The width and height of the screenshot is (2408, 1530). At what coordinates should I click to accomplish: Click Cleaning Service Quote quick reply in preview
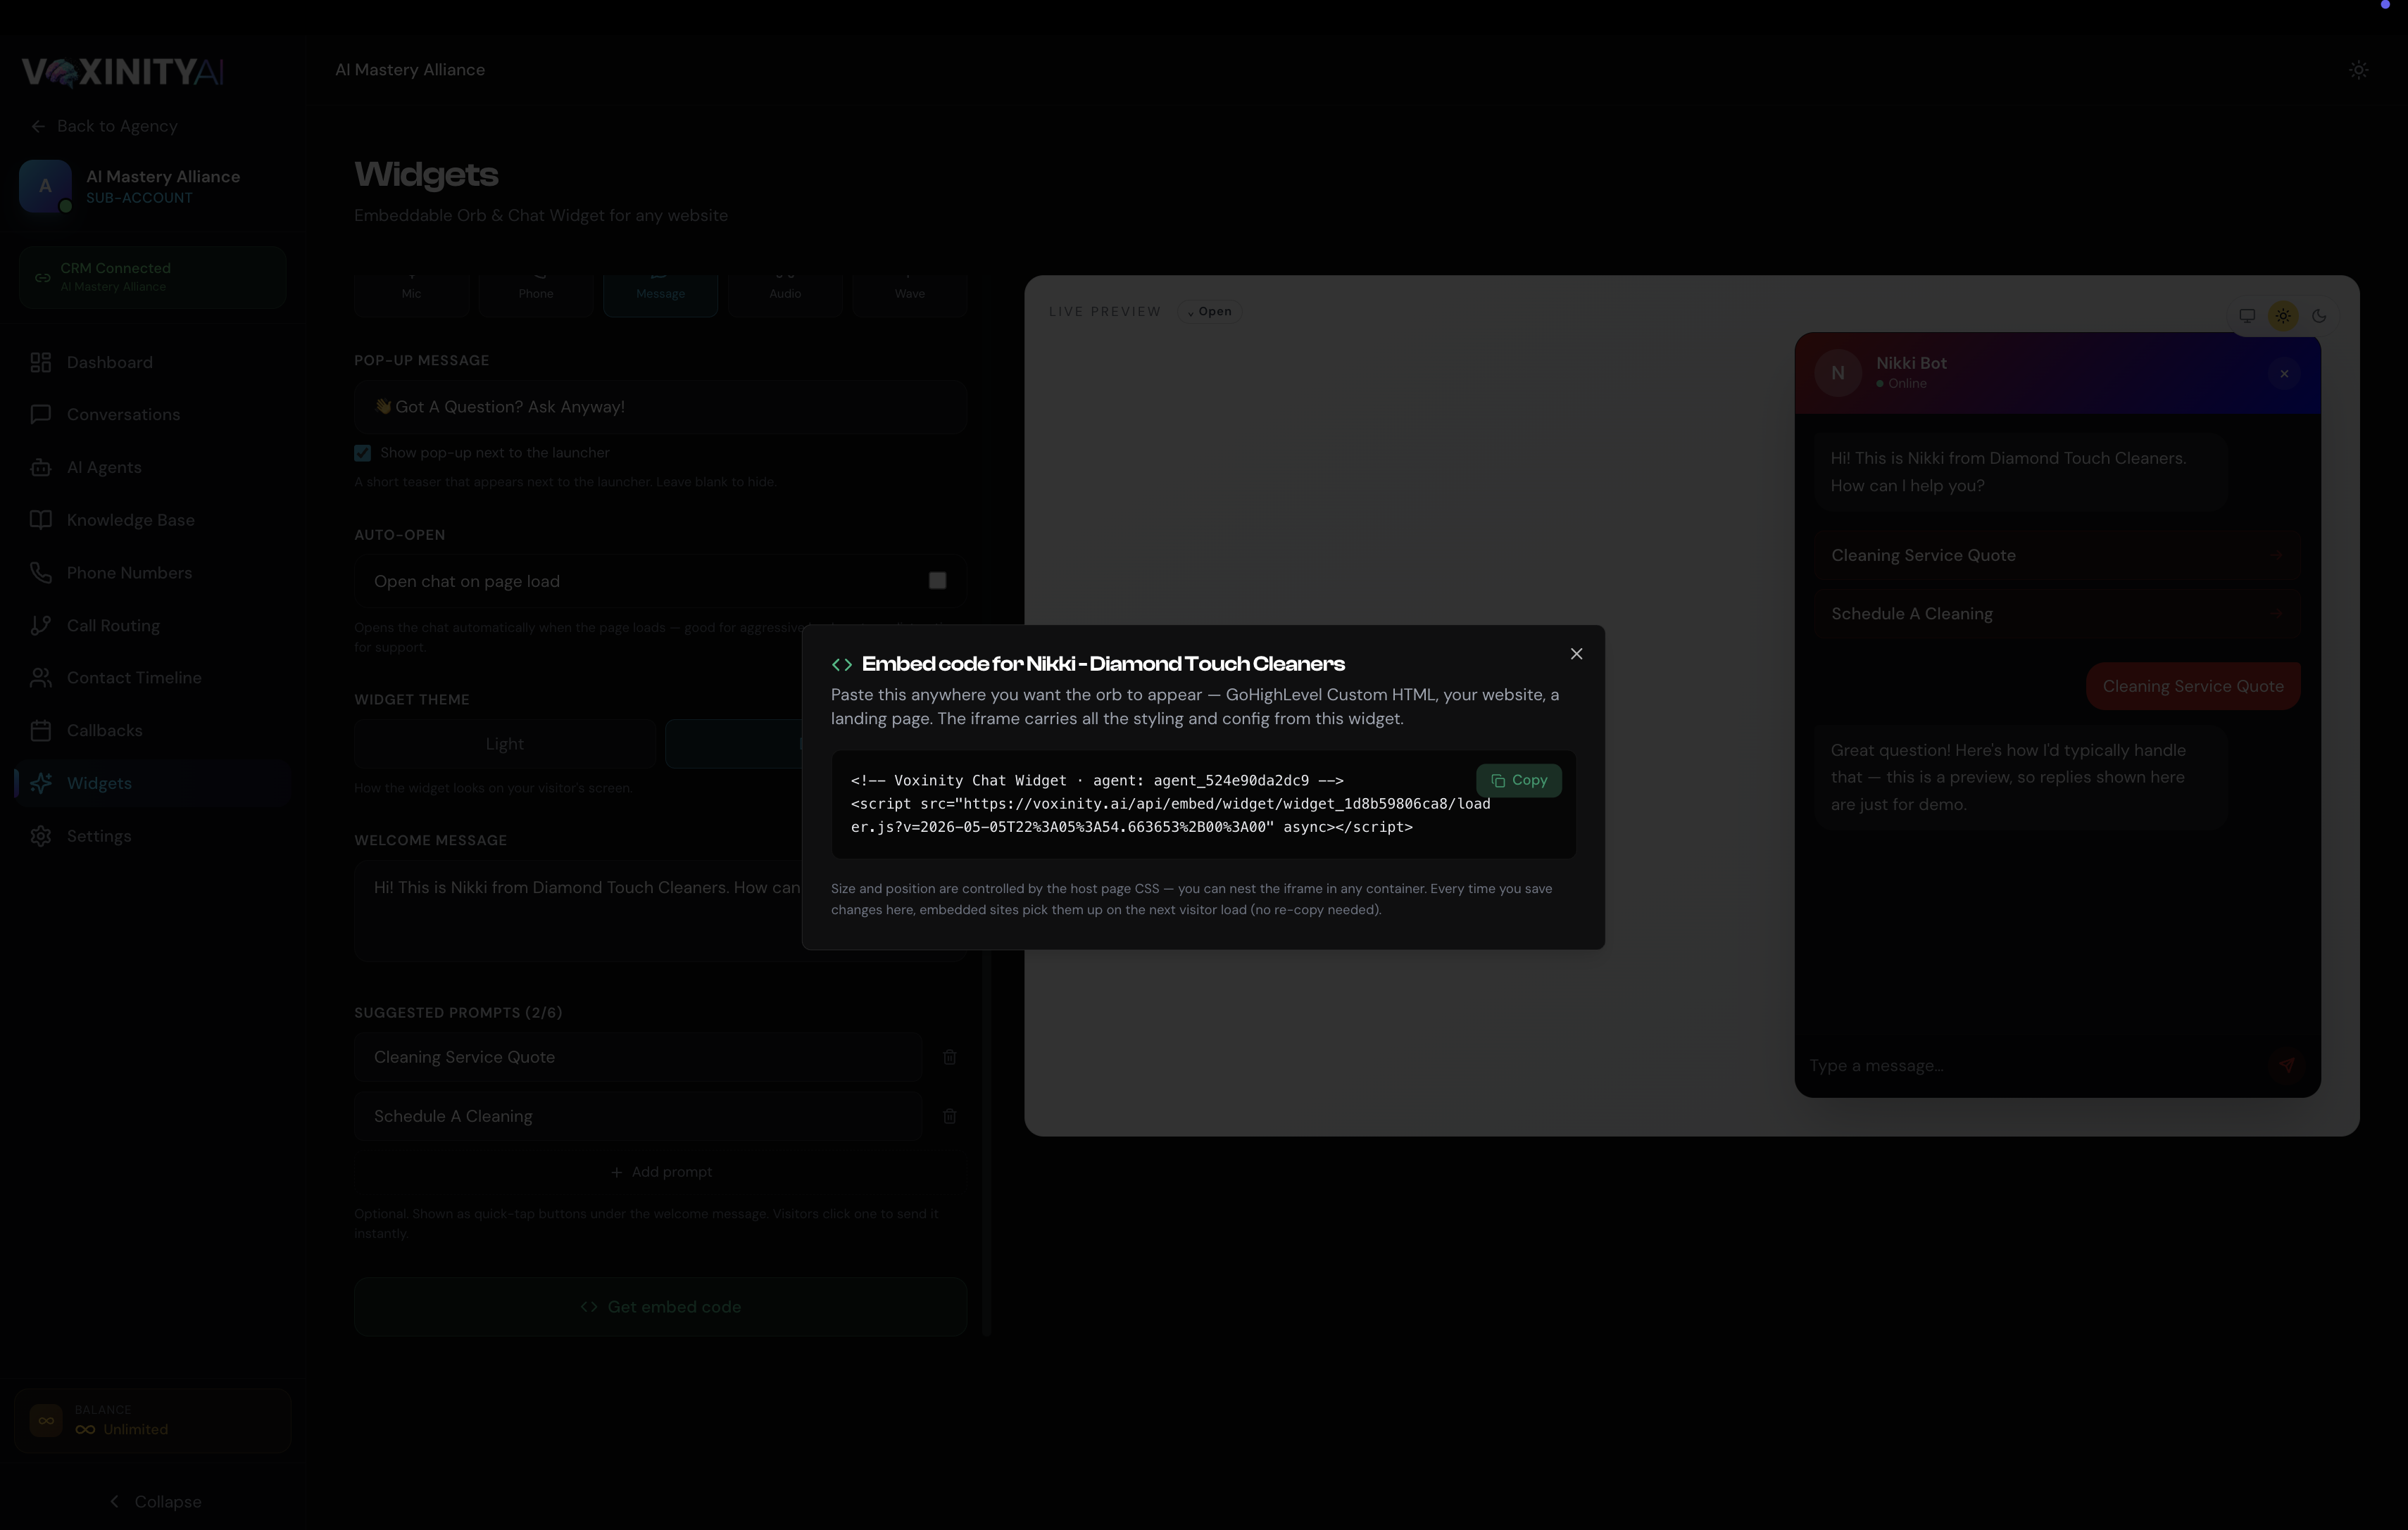[2057, 556]
